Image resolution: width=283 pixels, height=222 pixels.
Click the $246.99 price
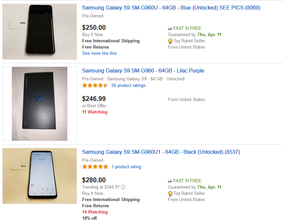[94, 98]
